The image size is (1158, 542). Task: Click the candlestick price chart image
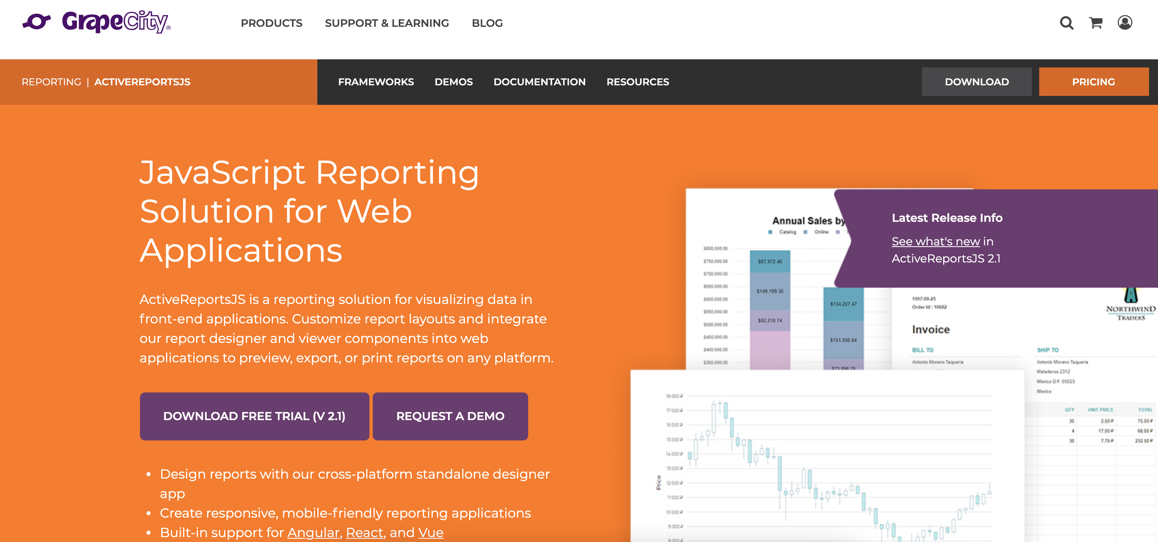click(x=827, y=456)
